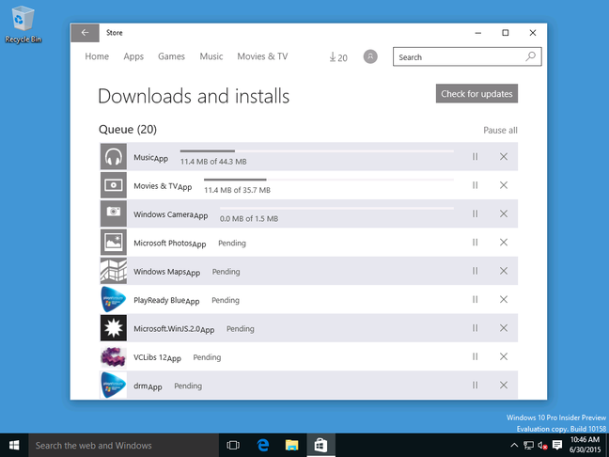609x457 pixels.
Task: Click the text 11.4 MB of 35.7 MB
Action: tap(238, 190)
